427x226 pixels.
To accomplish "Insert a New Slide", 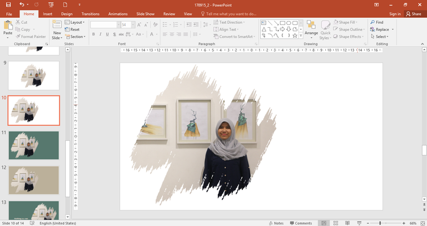I will 57,29.
